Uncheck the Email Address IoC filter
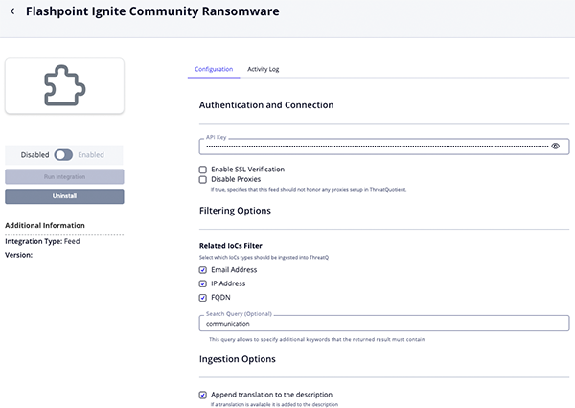 pyautogui.click(x=202, y=270)
